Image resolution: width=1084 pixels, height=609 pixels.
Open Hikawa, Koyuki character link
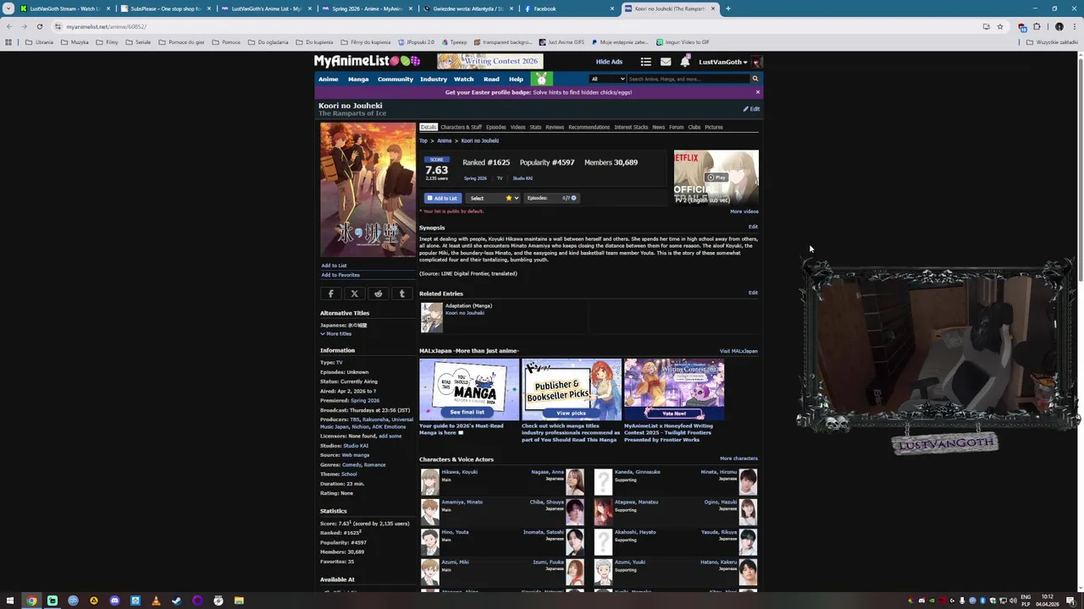(459, 472)
